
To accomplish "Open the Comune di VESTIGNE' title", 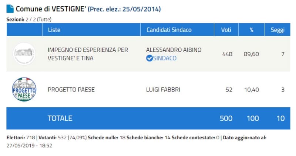I will 51,9.
